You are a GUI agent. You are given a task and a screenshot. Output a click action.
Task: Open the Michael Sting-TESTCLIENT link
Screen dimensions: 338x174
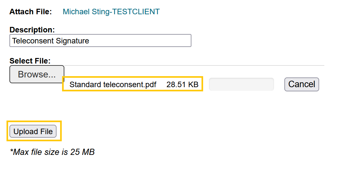[x=111, y=12]
